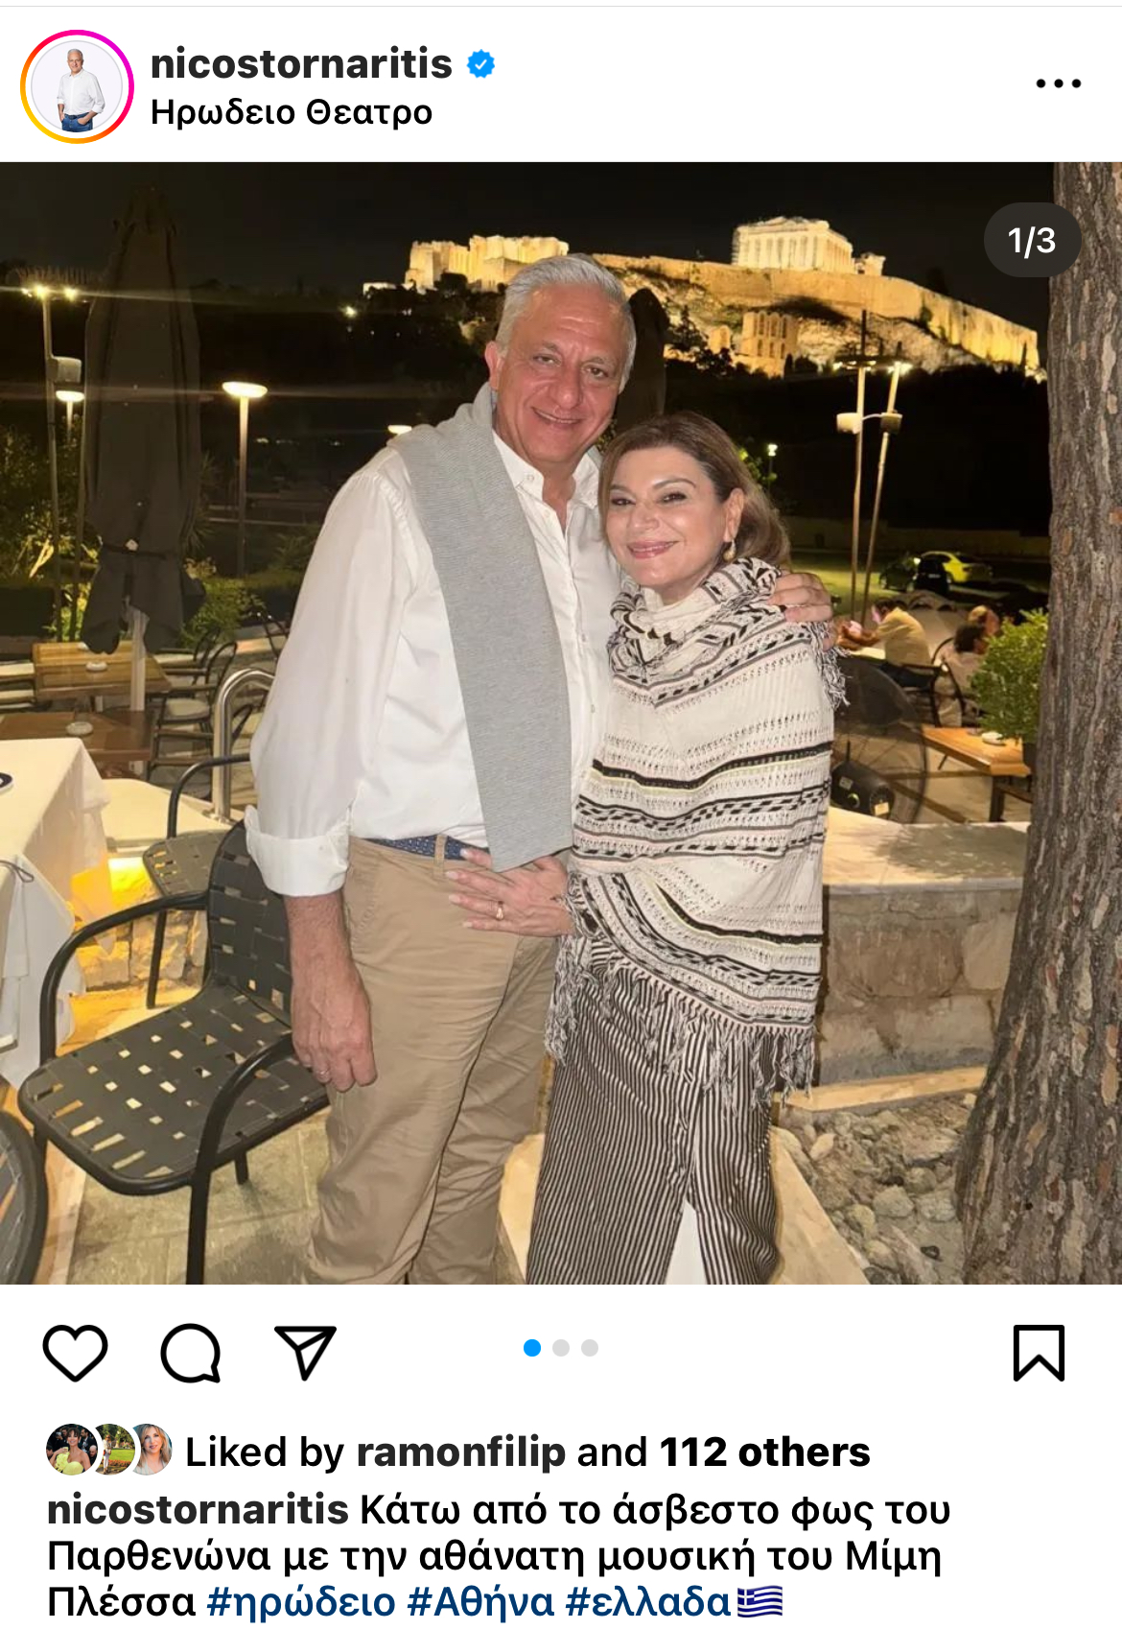
Task: Tap the nicostornaritis username in the header
Action: (301, 63)
